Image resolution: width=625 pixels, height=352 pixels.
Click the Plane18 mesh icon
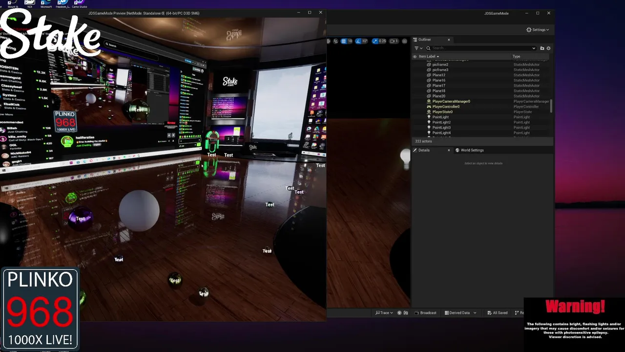tap(429, 91)
